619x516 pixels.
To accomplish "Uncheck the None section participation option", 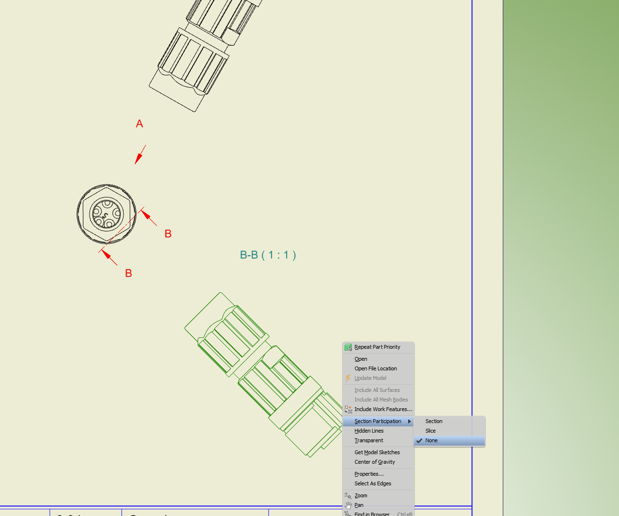I will 431,440.
